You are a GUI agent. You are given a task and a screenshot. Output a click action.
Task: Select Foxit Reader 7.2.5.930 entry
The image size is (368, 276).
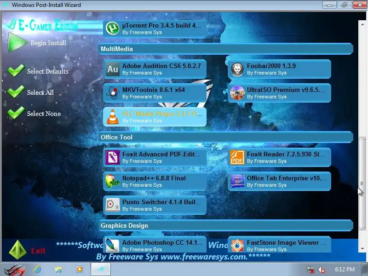279,157
